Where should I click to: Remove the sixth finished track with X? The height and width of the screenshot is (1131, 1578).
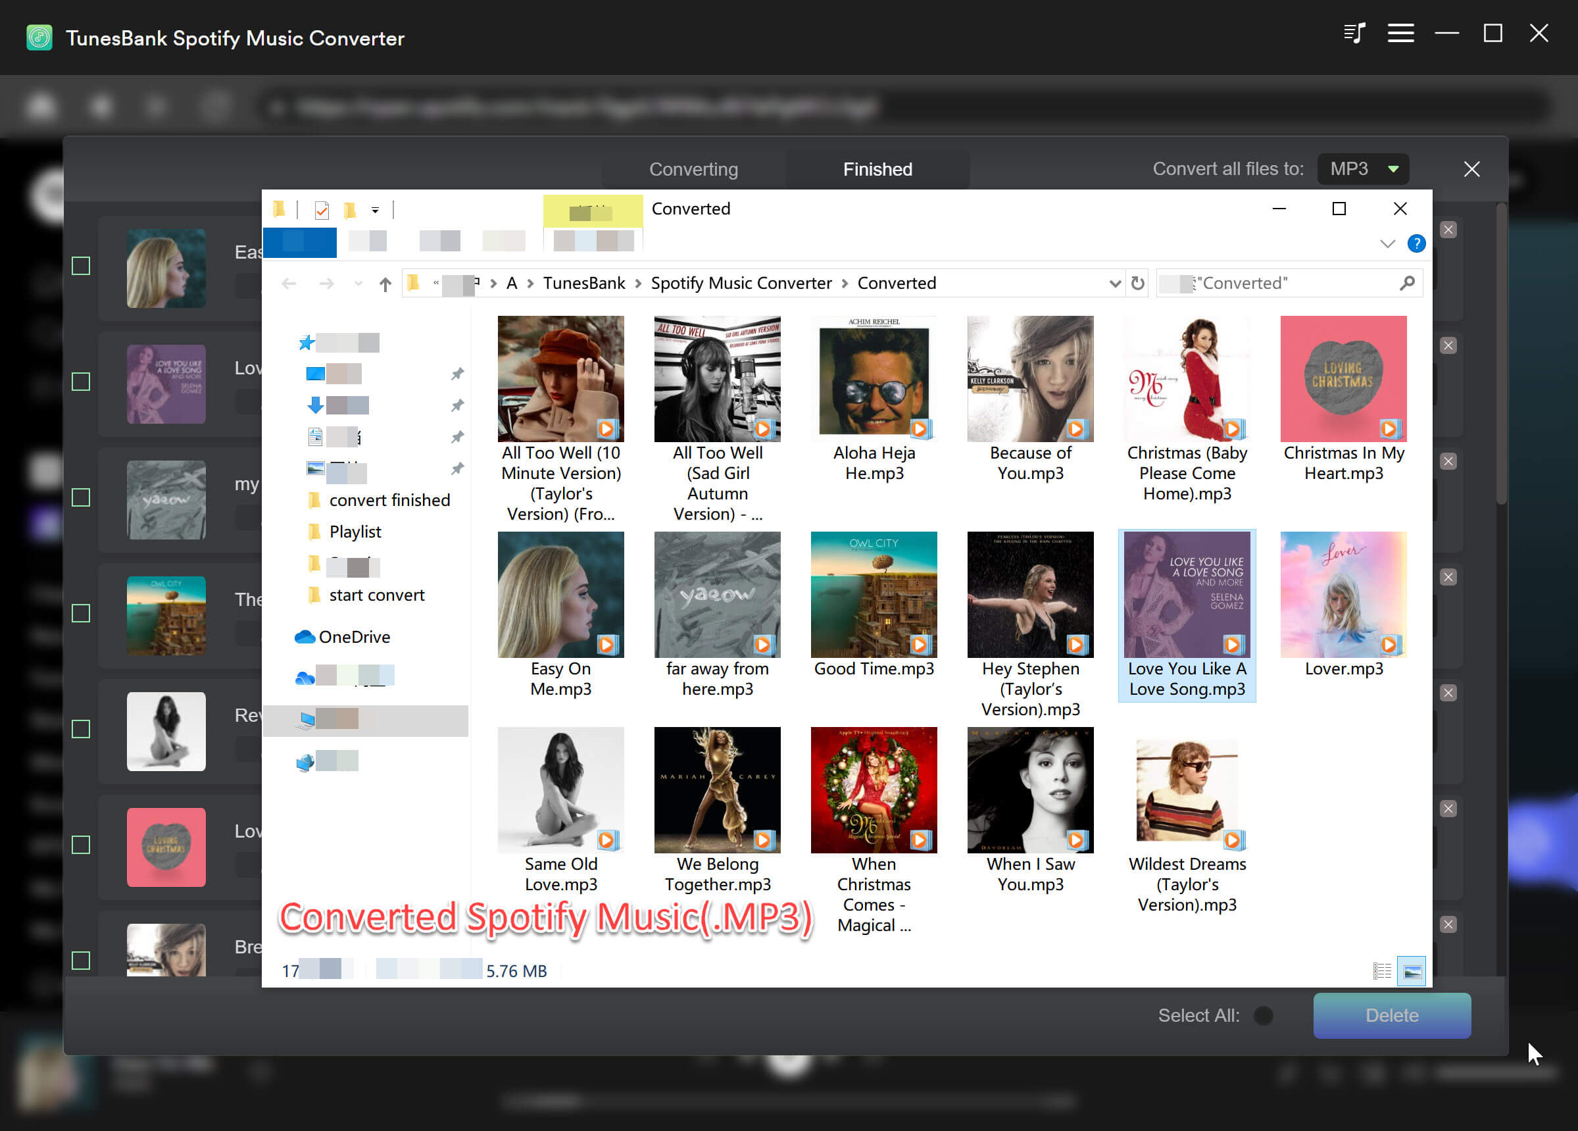click(x=1448, y=809)
